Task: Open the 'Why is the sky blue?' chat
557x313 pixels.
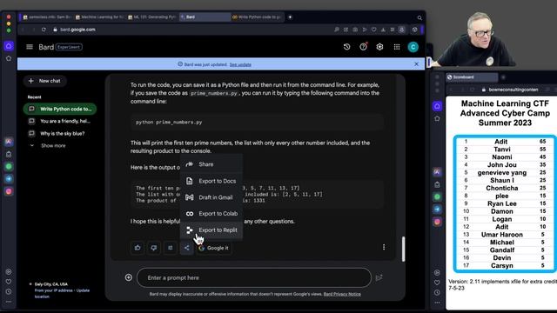Action: click(x=60, y=133)
